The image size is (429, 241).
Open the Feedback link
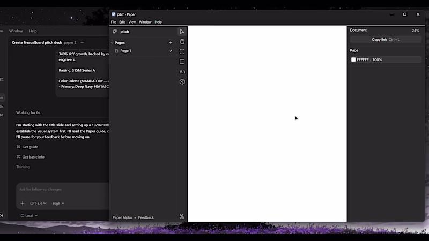[x=146, y=217]
